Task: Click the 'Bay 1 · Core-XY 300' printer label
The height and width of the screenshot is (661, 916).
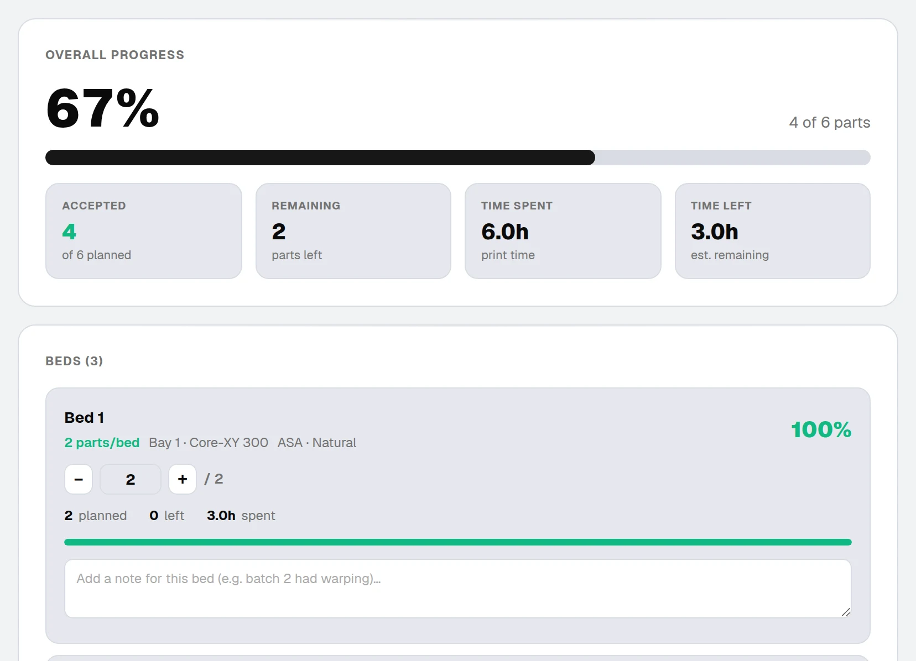Action: [209, 443]
